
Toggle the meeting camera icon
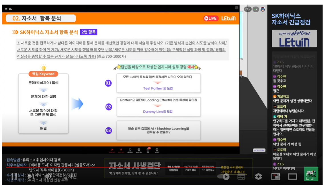112,150
